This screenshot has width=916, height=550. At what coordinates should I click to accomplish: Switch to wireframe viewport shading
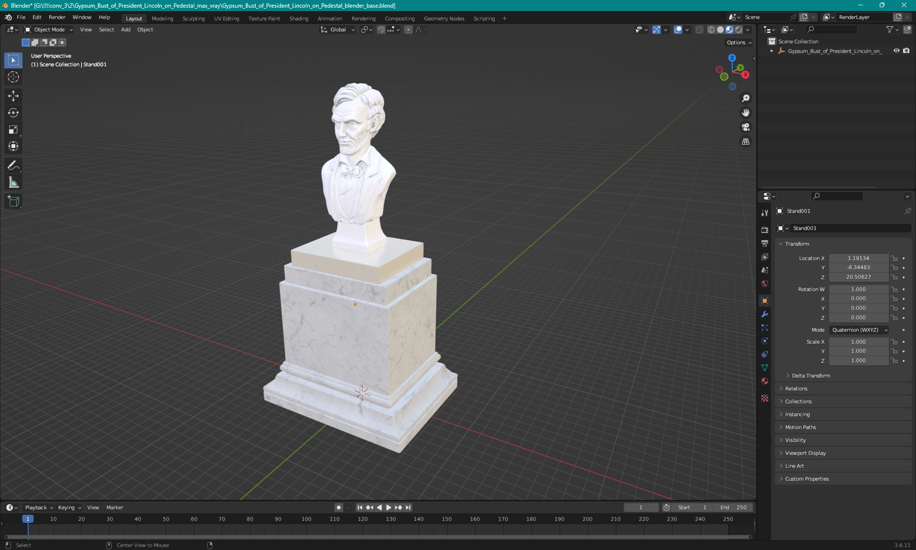point(711,30)
